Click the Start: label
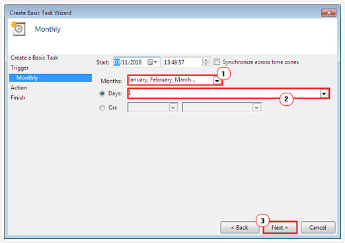345x243 pixels. [x=103, y=62]
